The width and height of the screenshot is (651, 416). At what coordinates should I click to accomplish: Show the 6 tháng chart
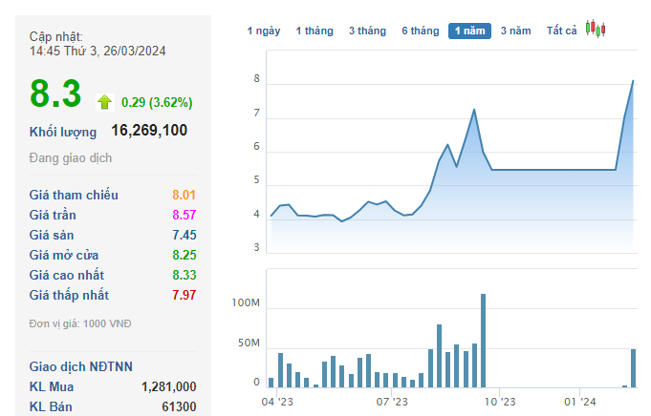(420, 31)
